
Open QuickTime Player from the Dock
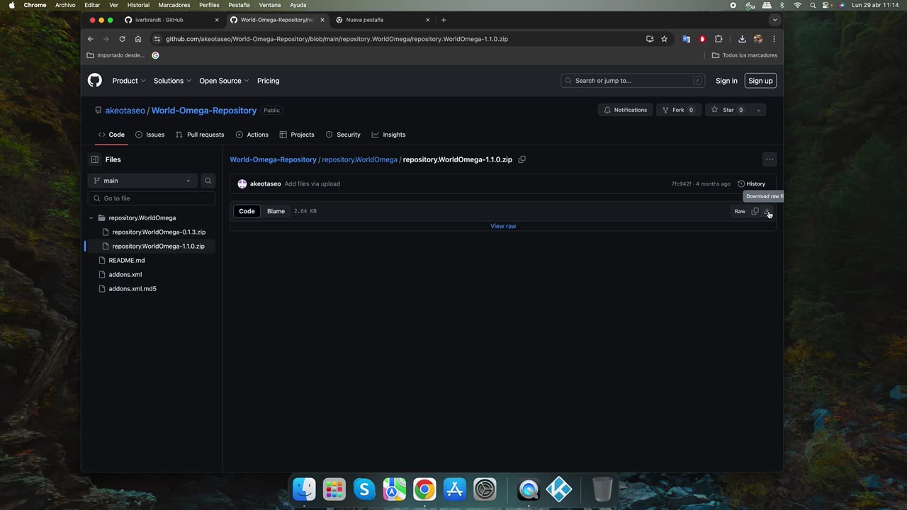coord(529,489)
